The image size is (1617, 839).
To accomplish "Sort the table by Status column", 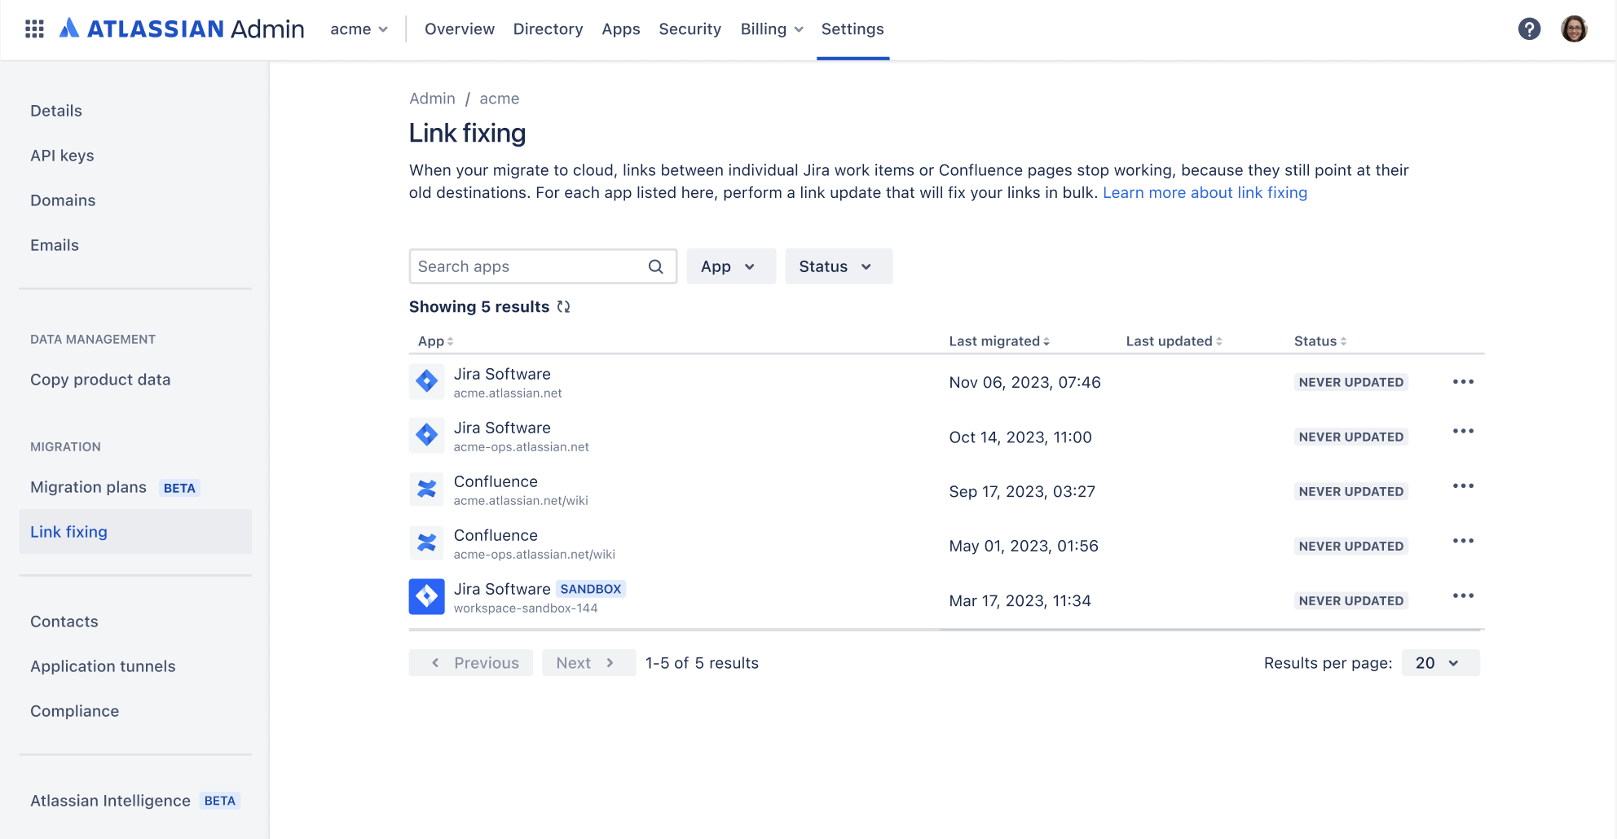I will pyautogui.click(x=1320, y=341).
